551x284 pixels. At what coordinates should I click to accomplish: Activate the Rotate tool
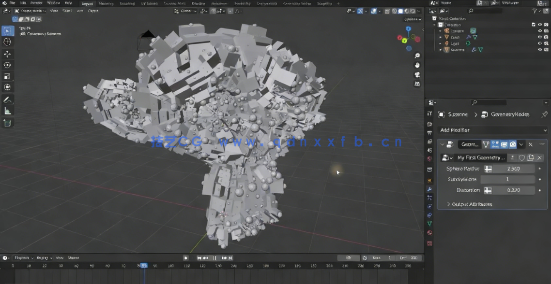pos(7,65)
